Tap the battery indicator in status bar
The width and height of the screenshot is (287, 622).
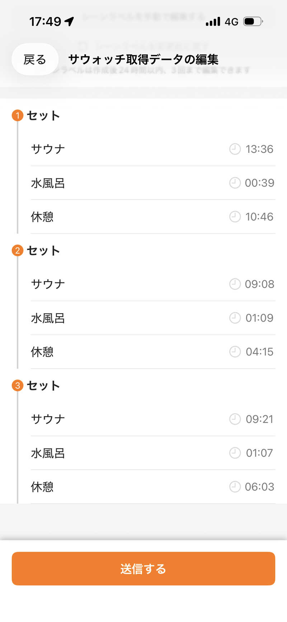(253, 22)
